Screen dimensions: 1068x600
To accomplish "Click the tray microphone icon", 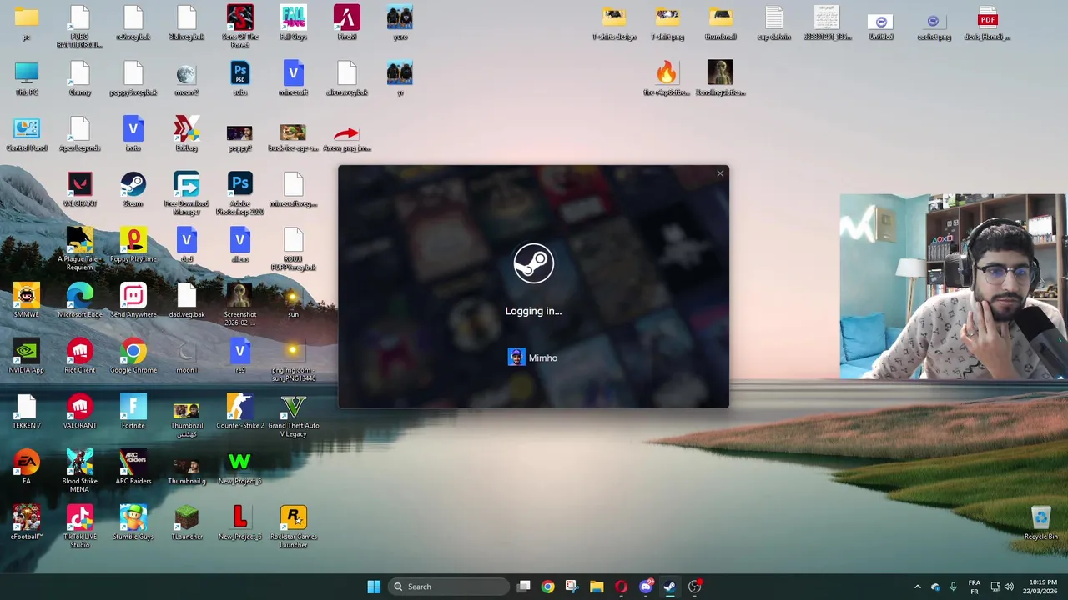I will [953, 587].
